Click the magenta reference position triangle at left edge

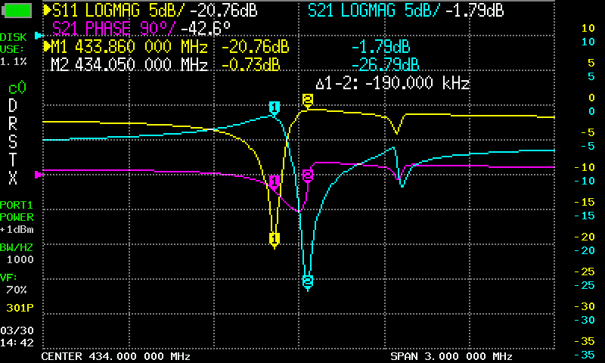coord(39,175)
